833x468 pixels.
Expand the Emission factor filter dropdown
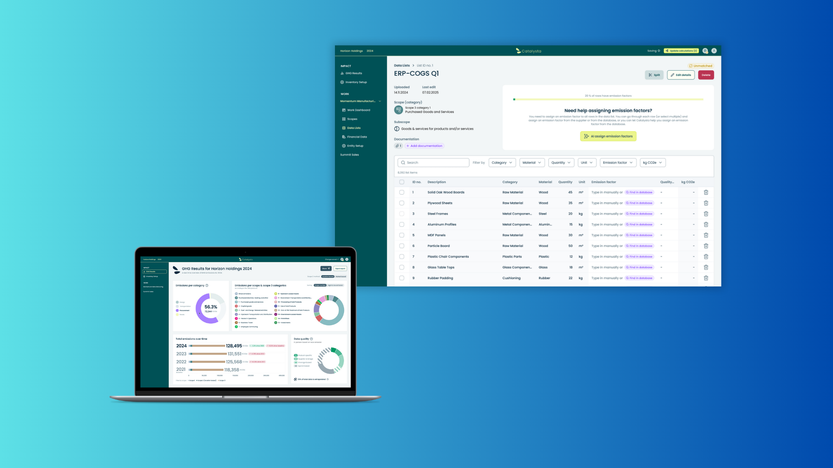618,163
